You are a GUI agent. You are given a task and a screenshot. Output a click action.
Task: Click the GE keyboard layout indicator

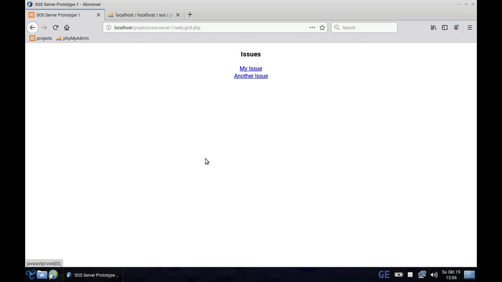(x=384, y=275)
